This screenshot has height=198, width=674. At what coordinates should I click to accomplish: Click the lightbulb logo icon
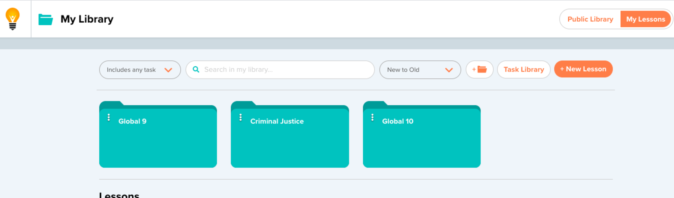click(x=13, y=19)
